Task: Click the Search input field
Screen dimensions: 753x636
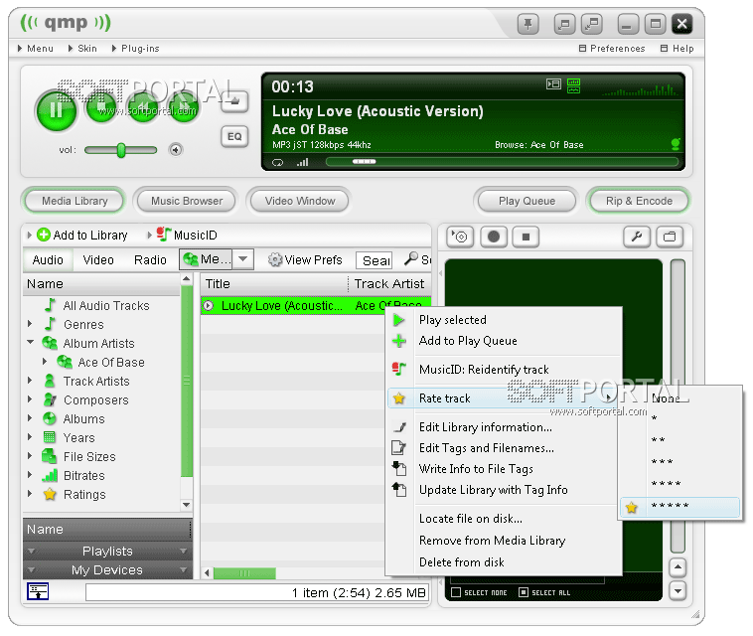Action: coord(375,260)
